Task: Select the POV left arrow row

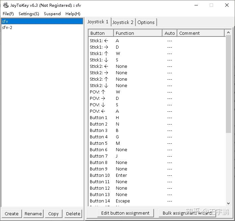Action: (x=157, y=111)
